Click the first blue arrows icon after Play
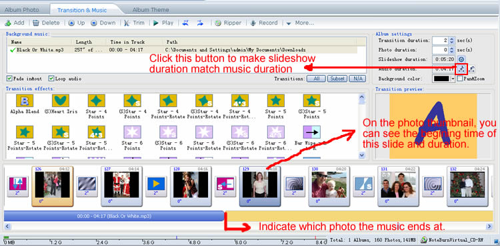Image resolution: width=500 pixels, height=246 pixels. 185,23
